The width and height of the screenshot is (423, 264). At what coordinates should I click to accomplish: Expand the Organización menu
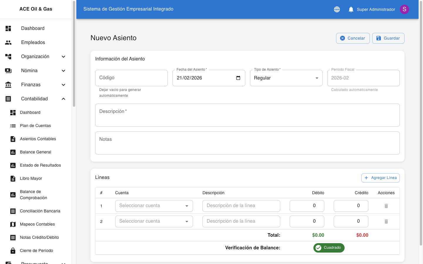click(x=63, y=57)
